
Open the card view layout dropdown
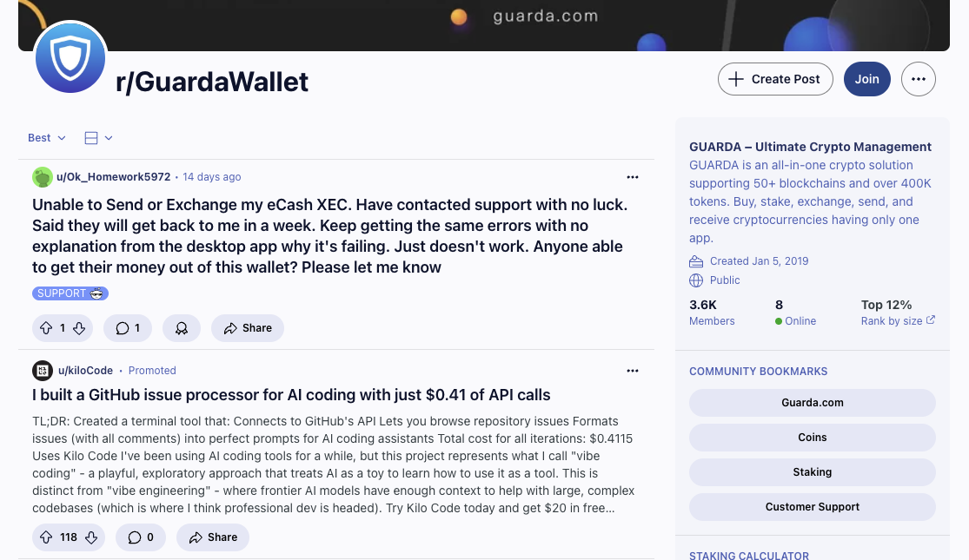click(98, 138)
